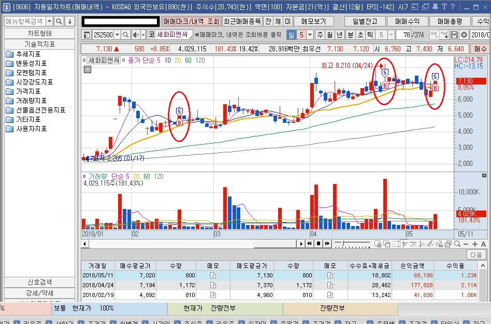
Task: Click the chart horizontal scrollbar thumb
Action: coord(275,244)
